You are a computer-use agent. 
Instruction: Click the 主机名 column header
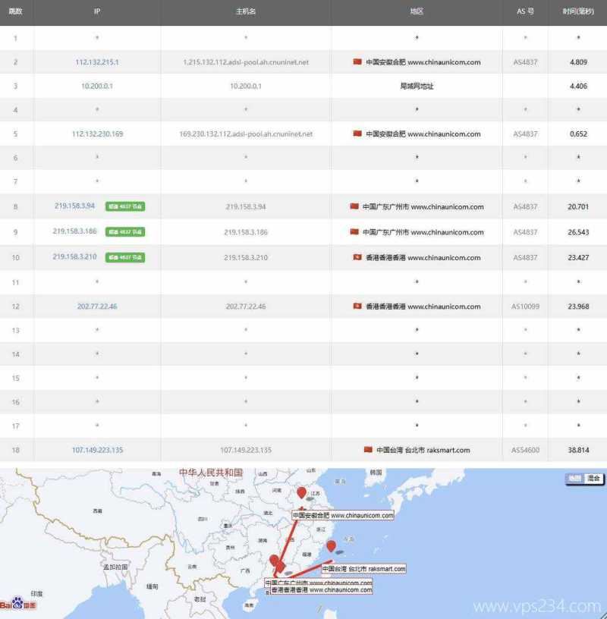tap(244, 12)
